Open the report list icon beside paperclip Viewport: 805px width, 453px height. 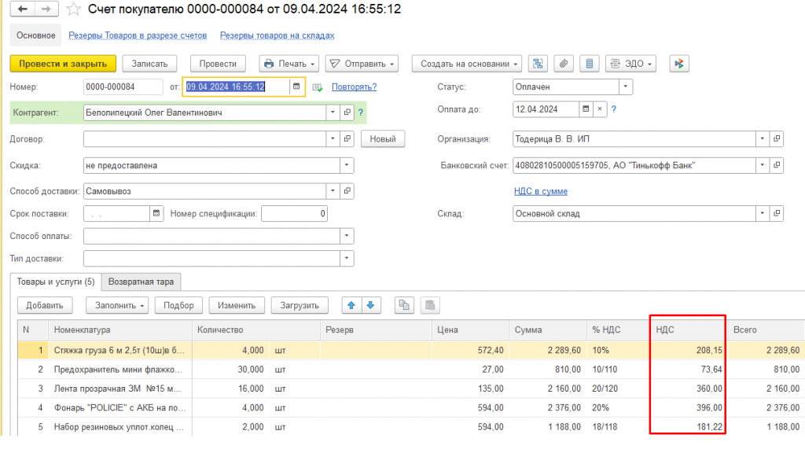click(x=589, y=64)
